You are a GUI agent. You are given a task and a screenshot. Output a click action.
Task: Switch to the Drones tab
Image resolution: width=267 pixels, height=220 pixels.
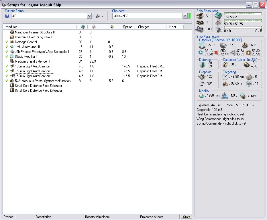[8, 217]
